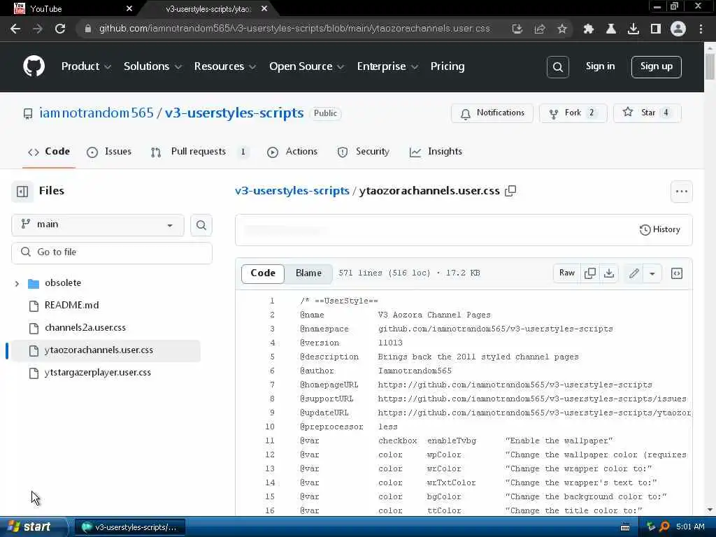Search the file tree with magnifier button
716x537 pixels.
[201, 225]
